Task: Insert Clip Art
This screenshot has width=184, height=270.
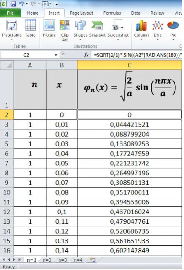Action: point(65,30)
